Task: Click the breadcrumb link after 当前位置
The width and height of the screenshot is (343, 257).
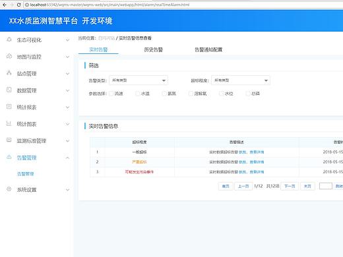Action: point(106,38)
